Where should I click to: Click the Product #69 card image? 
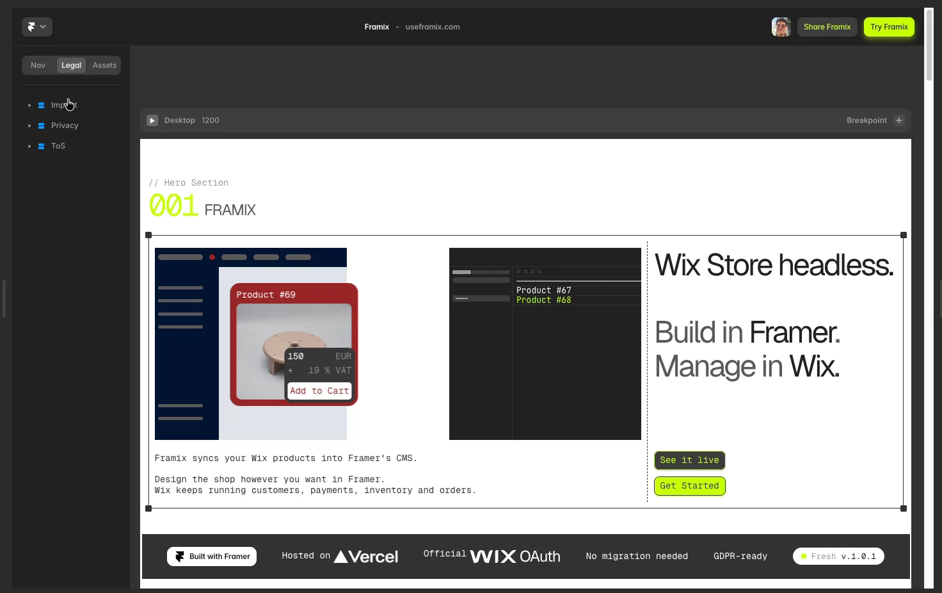pos(294,351)
